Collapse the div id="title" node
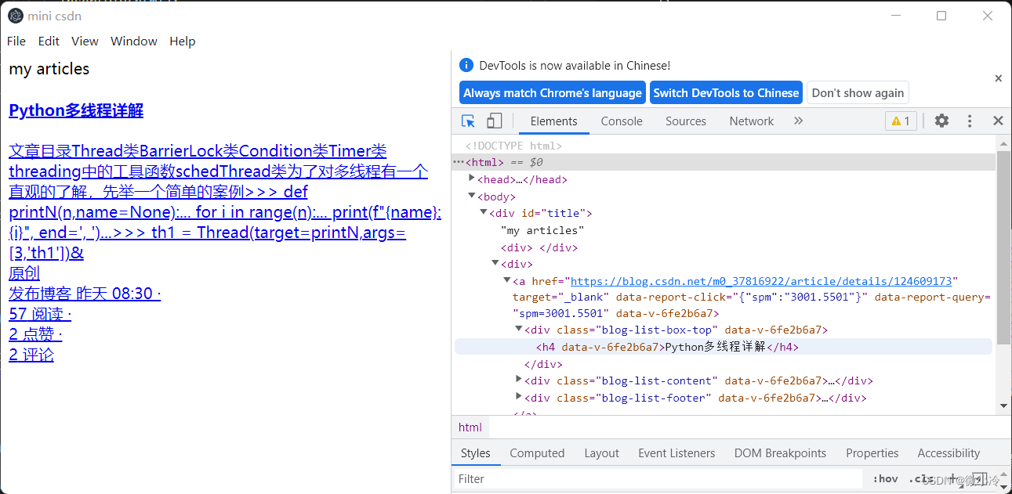Viewport: 1012px width, 494px height. (484, 212)
